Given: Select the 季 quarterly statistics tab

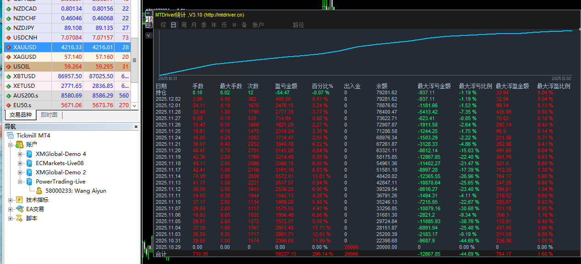Looking at the screenshot, I should pos(204,25).
